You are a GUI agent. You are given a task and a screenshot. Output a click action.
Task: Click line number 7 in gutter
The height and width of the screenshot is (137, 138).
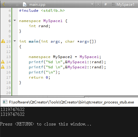tap(9, 26)
